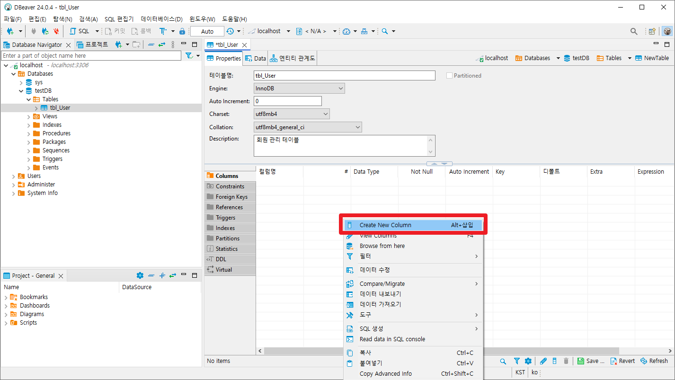This screenshot has width=675, height=380.
Task: Click the Save button at bottom
Action: tap(591, 361)
